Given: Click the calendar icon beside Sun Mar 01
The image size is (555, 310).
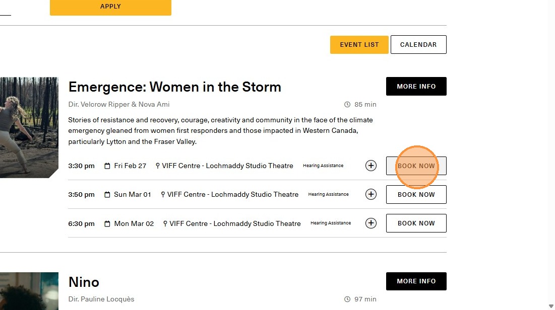Looking at the screenshot, I should tap(107, 195).
